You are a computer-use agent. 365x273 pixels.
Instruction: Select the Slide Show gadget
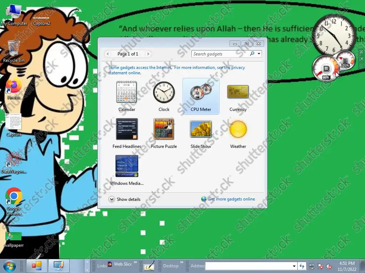click(x=201, y=133)
